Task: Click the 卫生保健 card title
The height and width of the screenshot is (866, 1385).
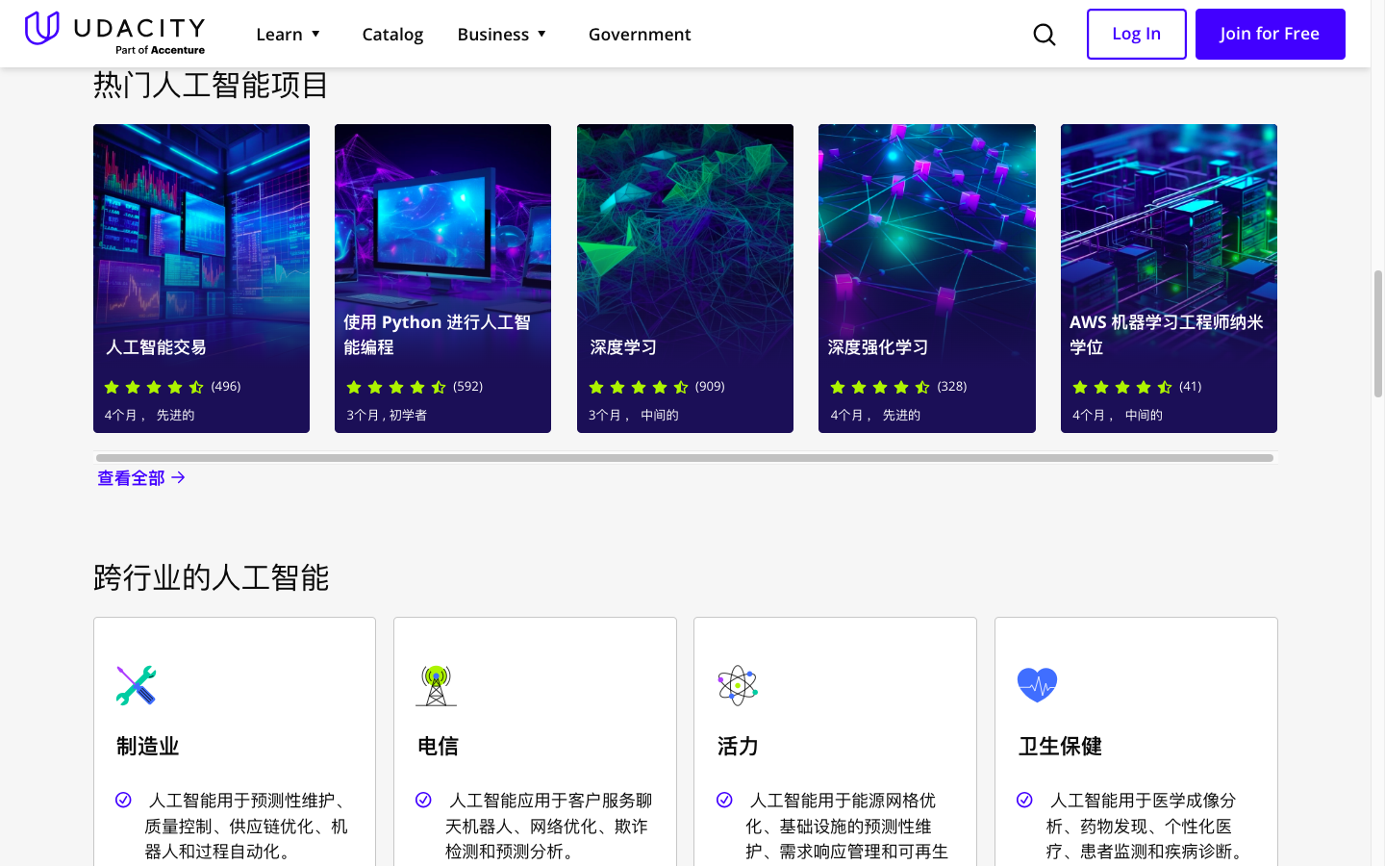Action: point(1060,746)
